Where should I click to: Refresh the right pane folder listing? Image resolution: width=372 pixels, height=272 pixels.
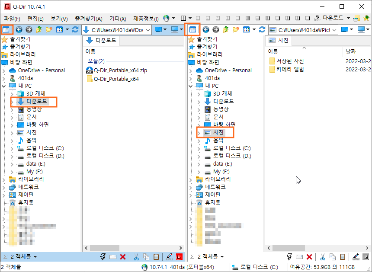262,30
